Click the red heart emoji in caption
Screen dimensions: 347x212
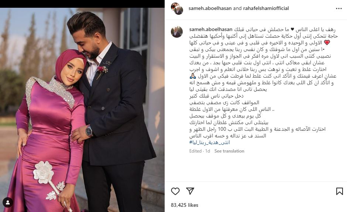(327, 42)
